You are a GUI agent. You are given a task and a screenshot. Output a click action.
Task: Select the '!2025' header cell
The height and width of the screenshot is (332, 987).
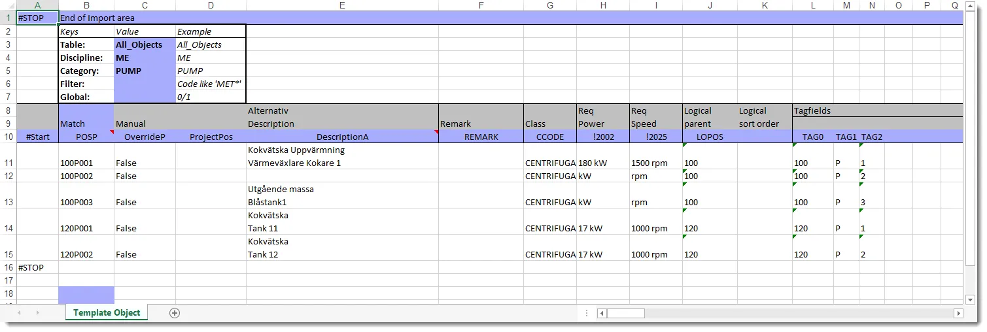tap(655, 137)
